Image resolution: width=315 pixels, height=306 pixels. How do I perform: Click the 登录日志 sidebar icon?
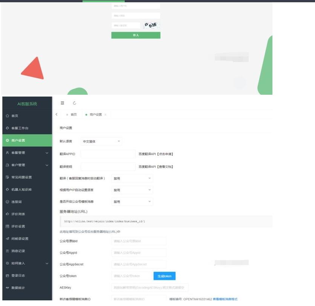[x=7, y=276]
